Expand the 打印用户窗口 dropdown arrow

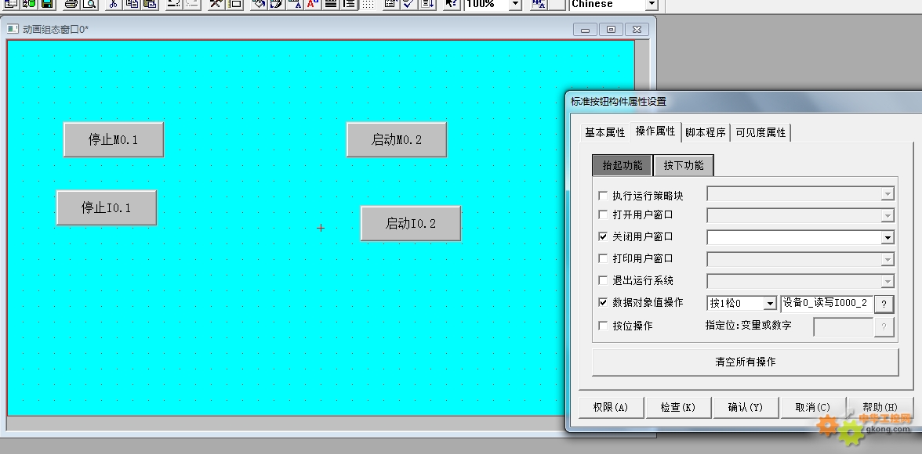(888, 260)
